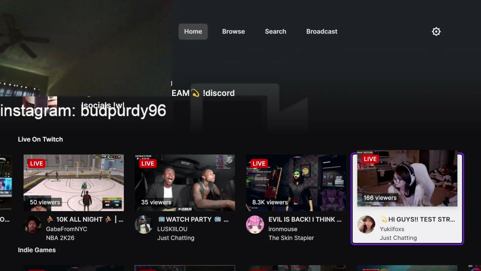Open GabeFromNYC stream thumbnail
This screenshot has height=271, width=481.
coord(74,183)
